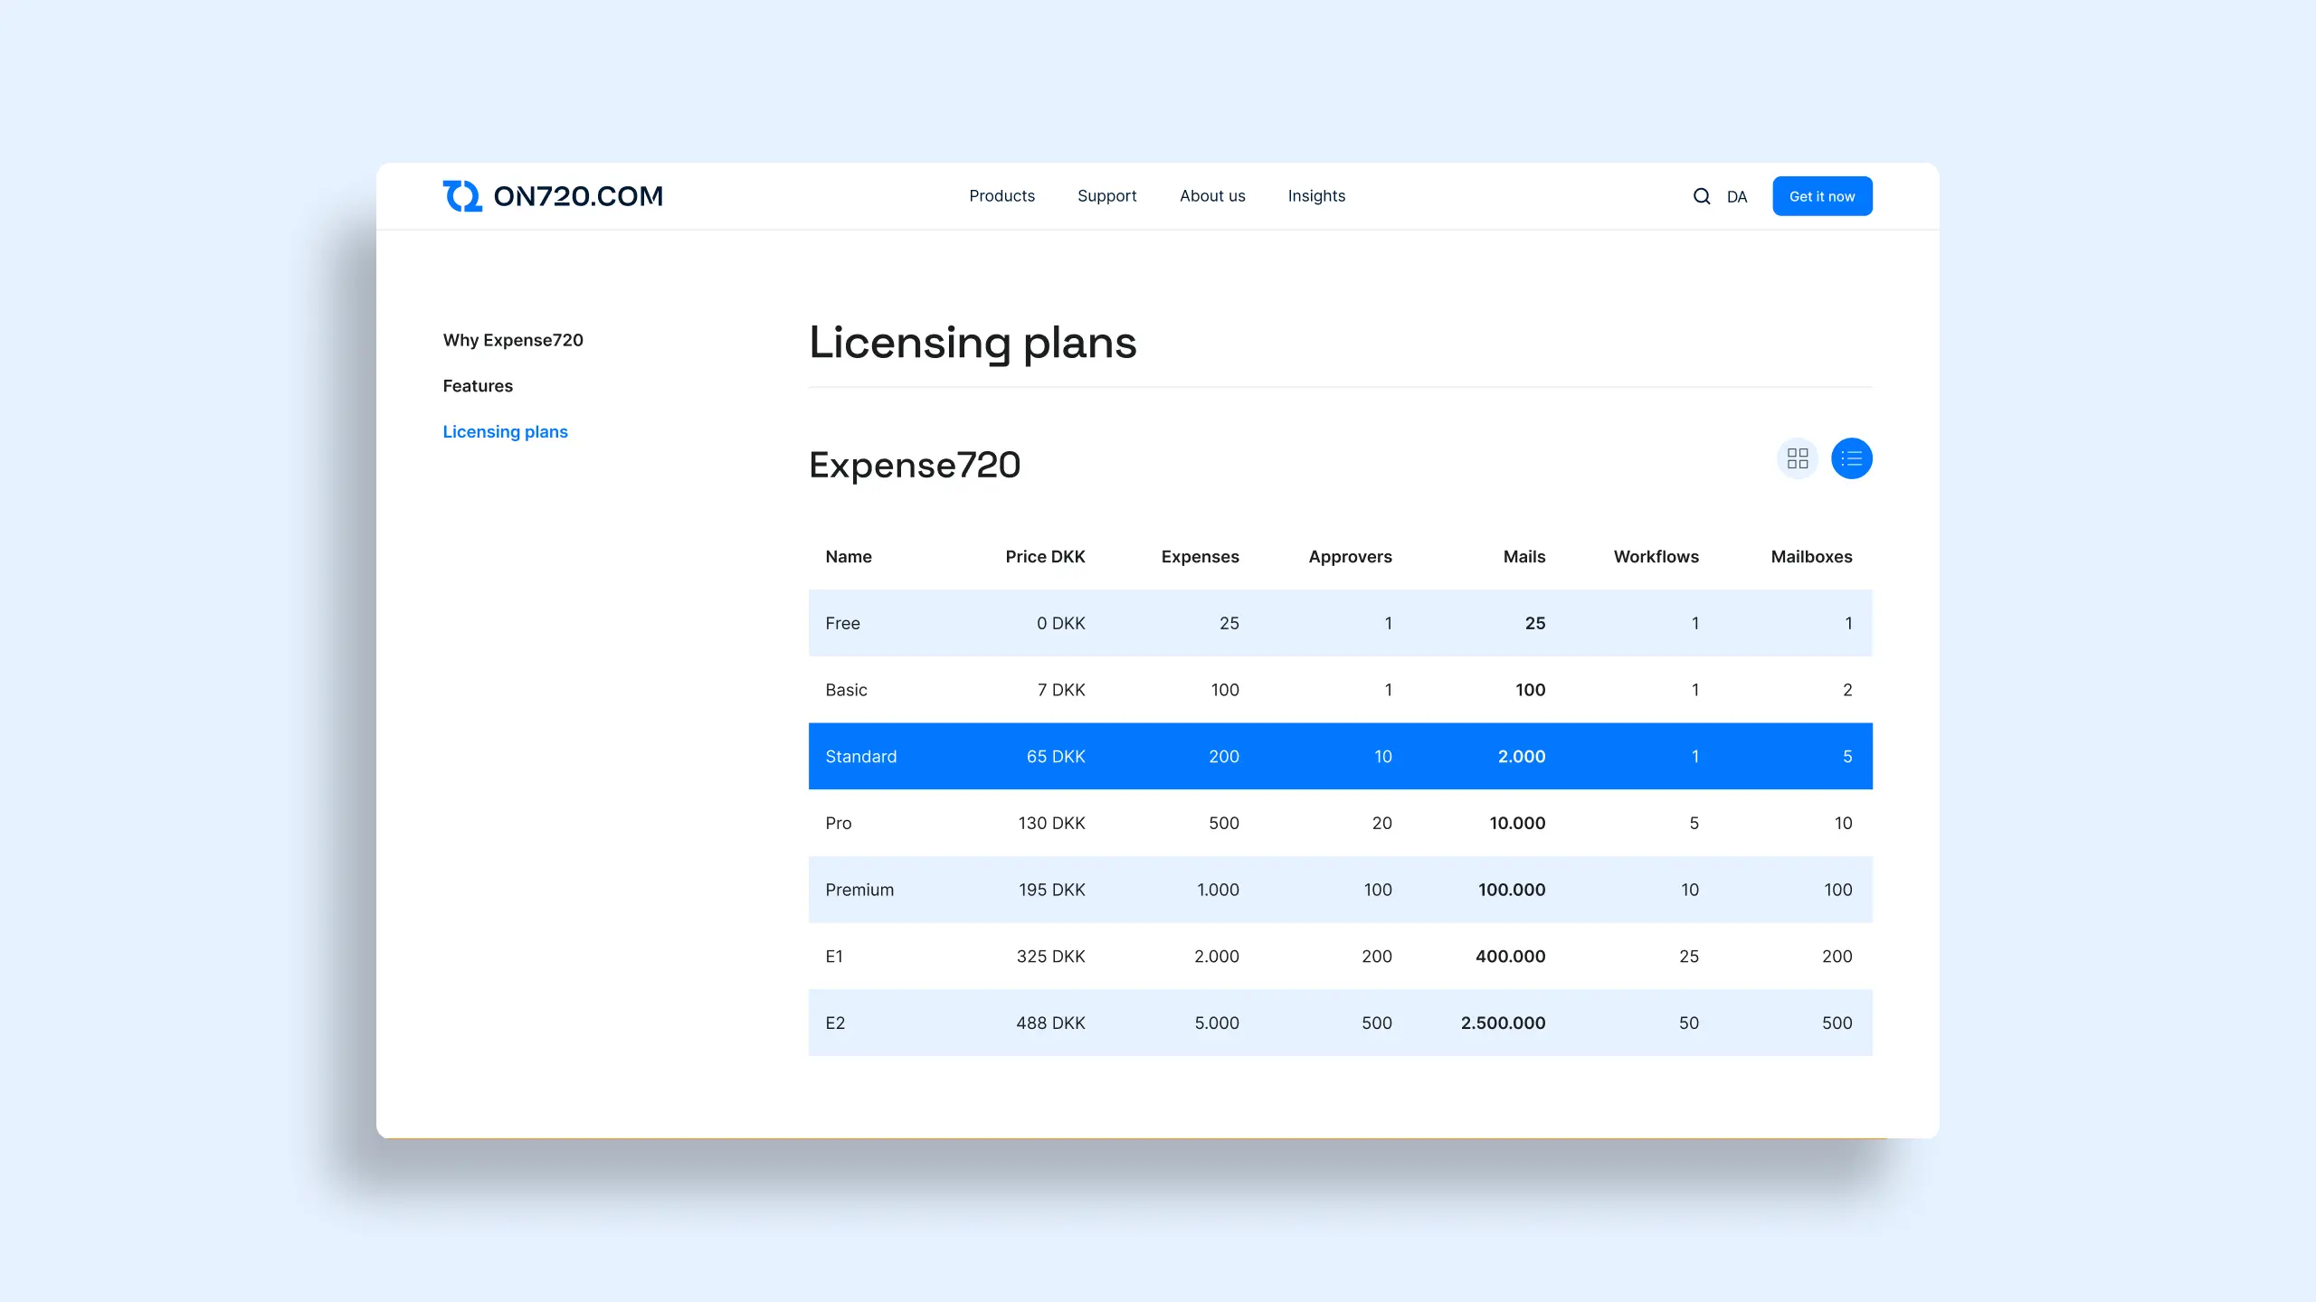Open the Products menu
Viewport: 2316px width, 1302px height.
point(1001,196)
